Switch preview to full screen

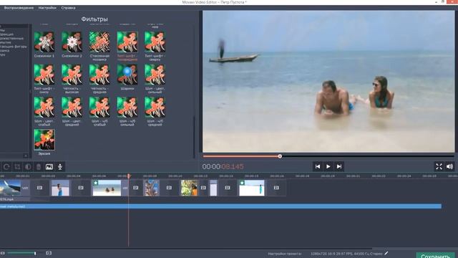pos(439,166)
